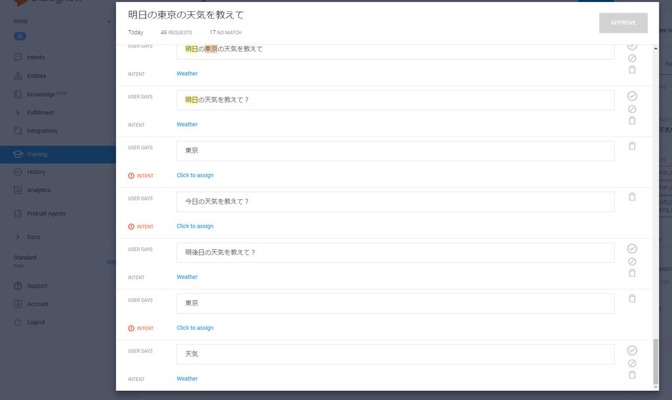Approve the 明後日の天気を教えて？ row checkmark

[x=632, y=249]
